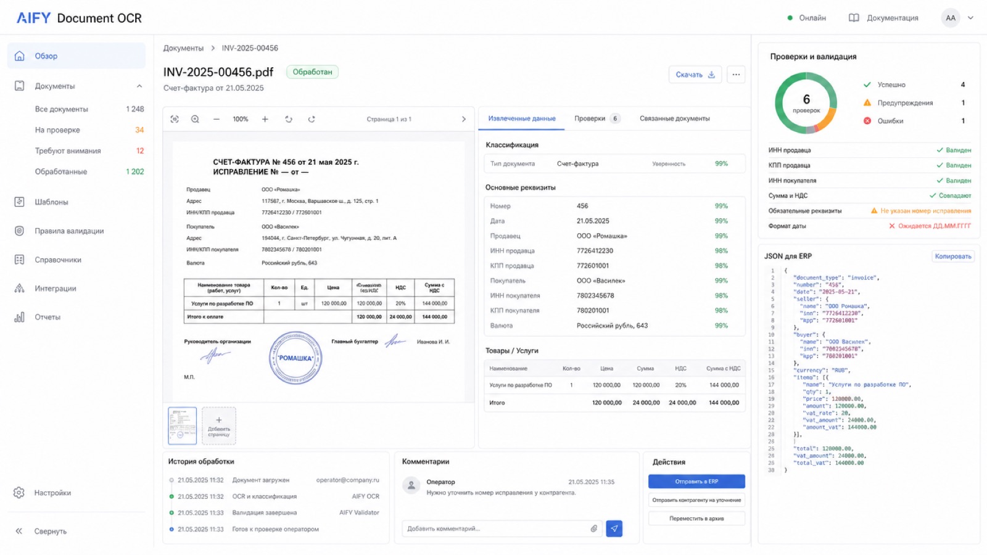Copy JSON with the Копировать button
The image size is (987, 555).
[952, 257]
